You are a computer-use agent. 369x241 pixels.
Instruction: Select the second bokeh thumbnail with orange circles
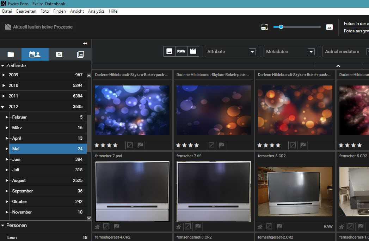(x=214, y=110)
